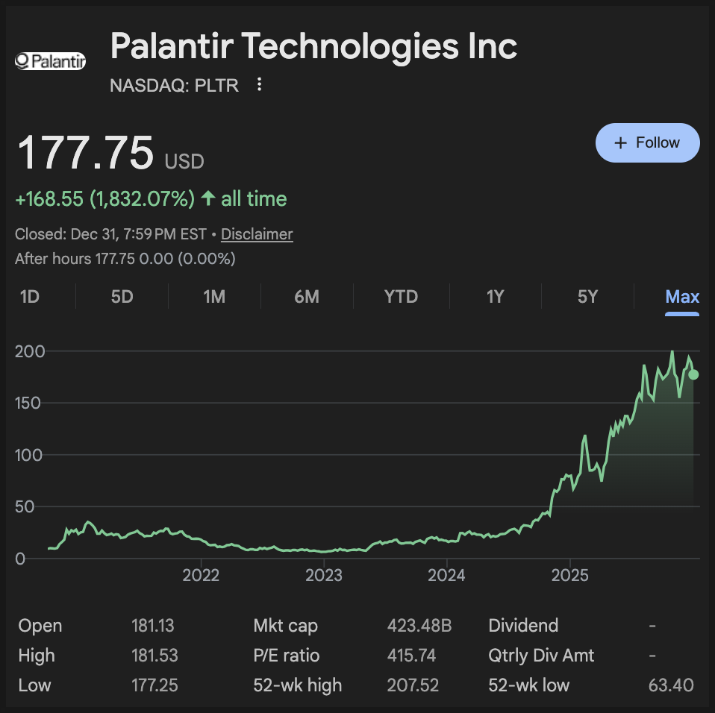This screenshot has height=713, width=715.
Task: Switch chart to the 1D range
Action: [29, 297]
